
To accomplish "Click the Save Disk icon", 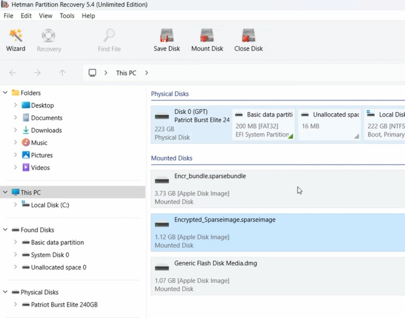I will (x=167, y=40).
